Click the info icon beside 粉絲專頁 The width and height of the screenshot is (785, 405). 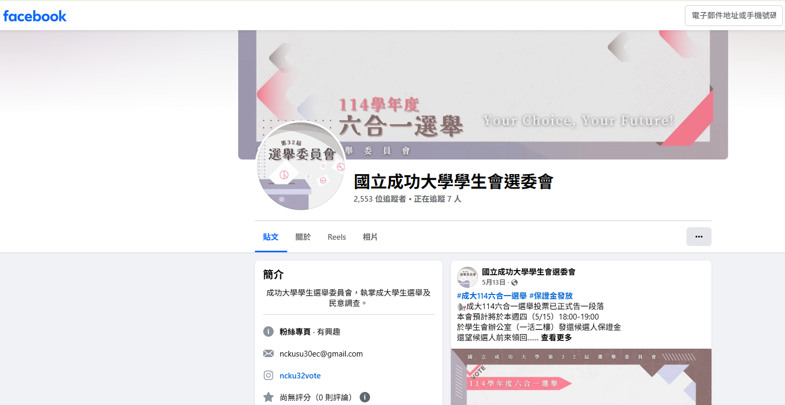coord(268,332)
